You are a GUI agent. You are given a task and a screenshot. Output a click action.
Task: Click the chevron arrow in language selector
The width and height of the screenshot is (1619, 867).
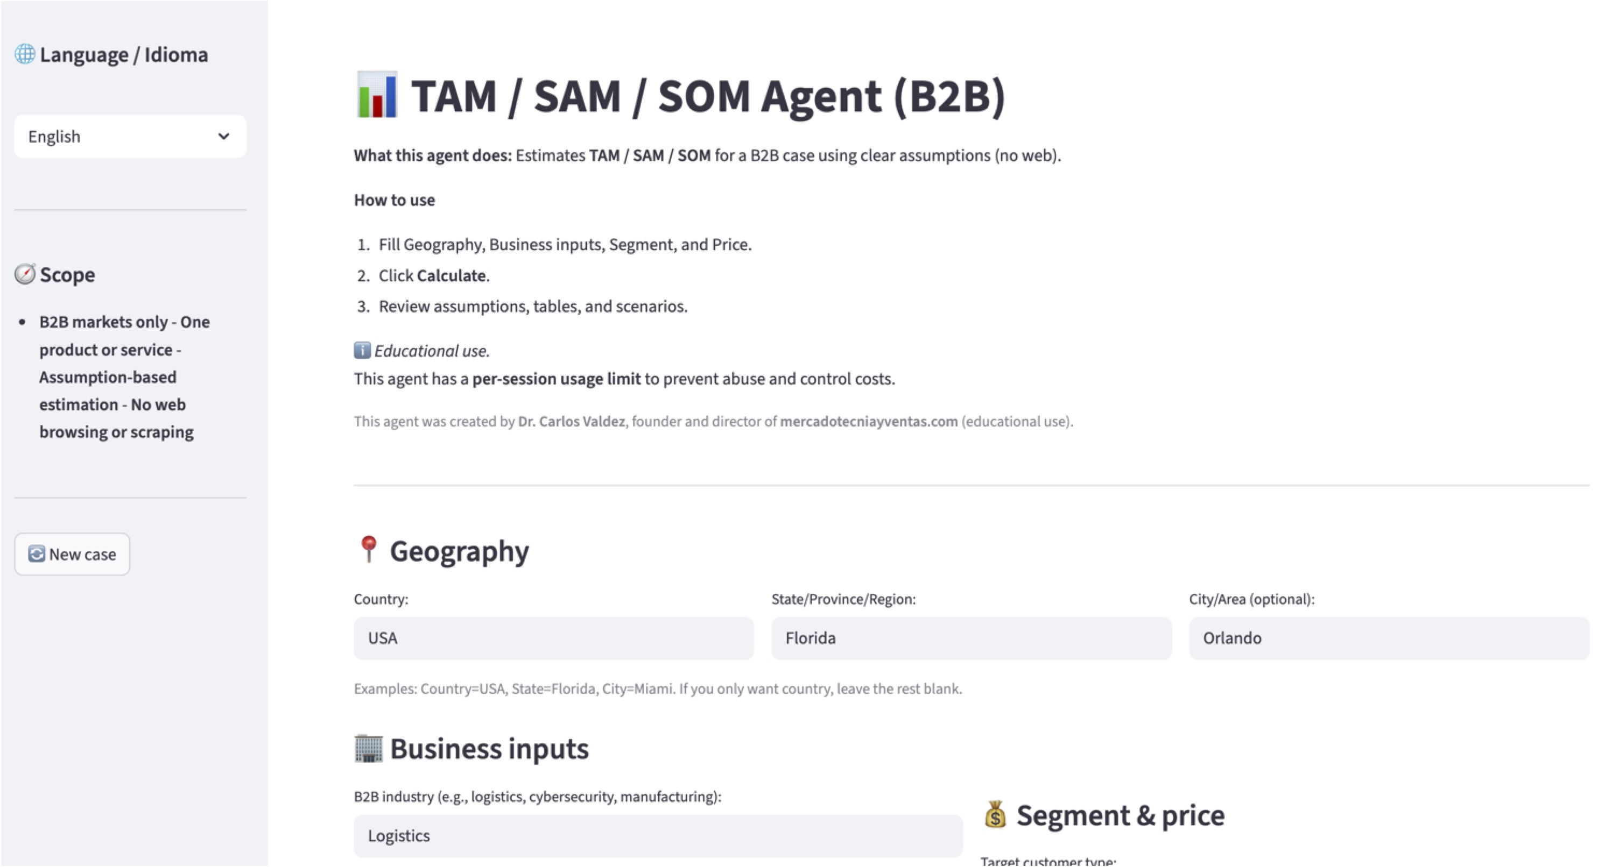(x=224, y=136)
